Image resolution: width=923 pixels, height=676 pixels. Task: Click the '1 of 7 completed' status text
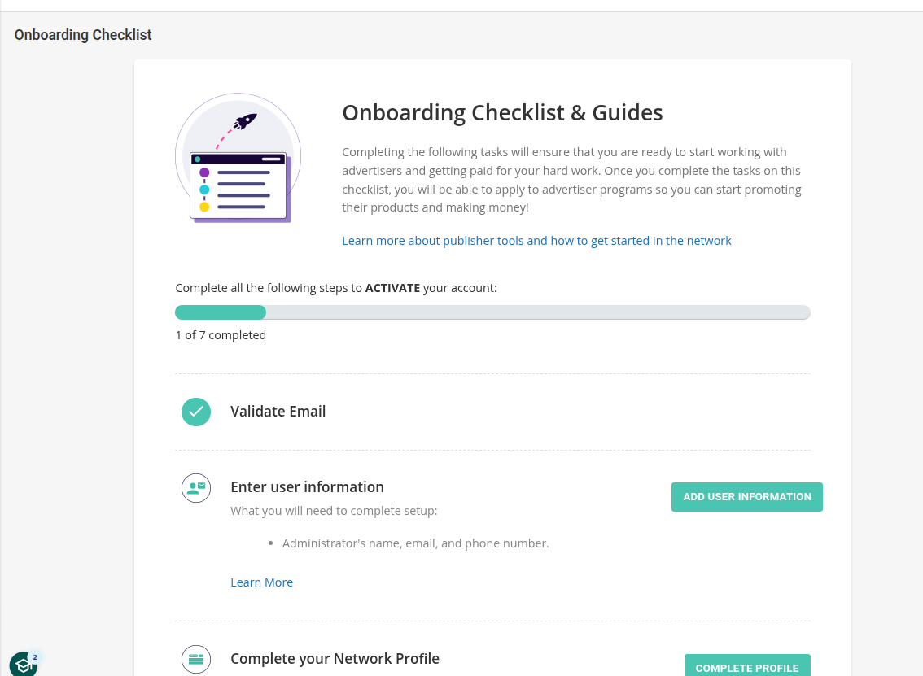(x=221, y=335)
